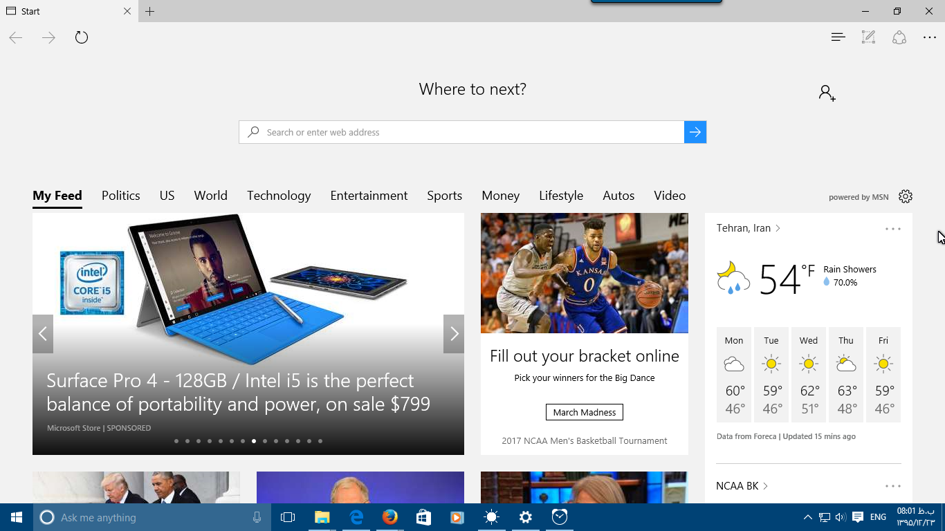Show previous slide in carousel

pos(43,334)
